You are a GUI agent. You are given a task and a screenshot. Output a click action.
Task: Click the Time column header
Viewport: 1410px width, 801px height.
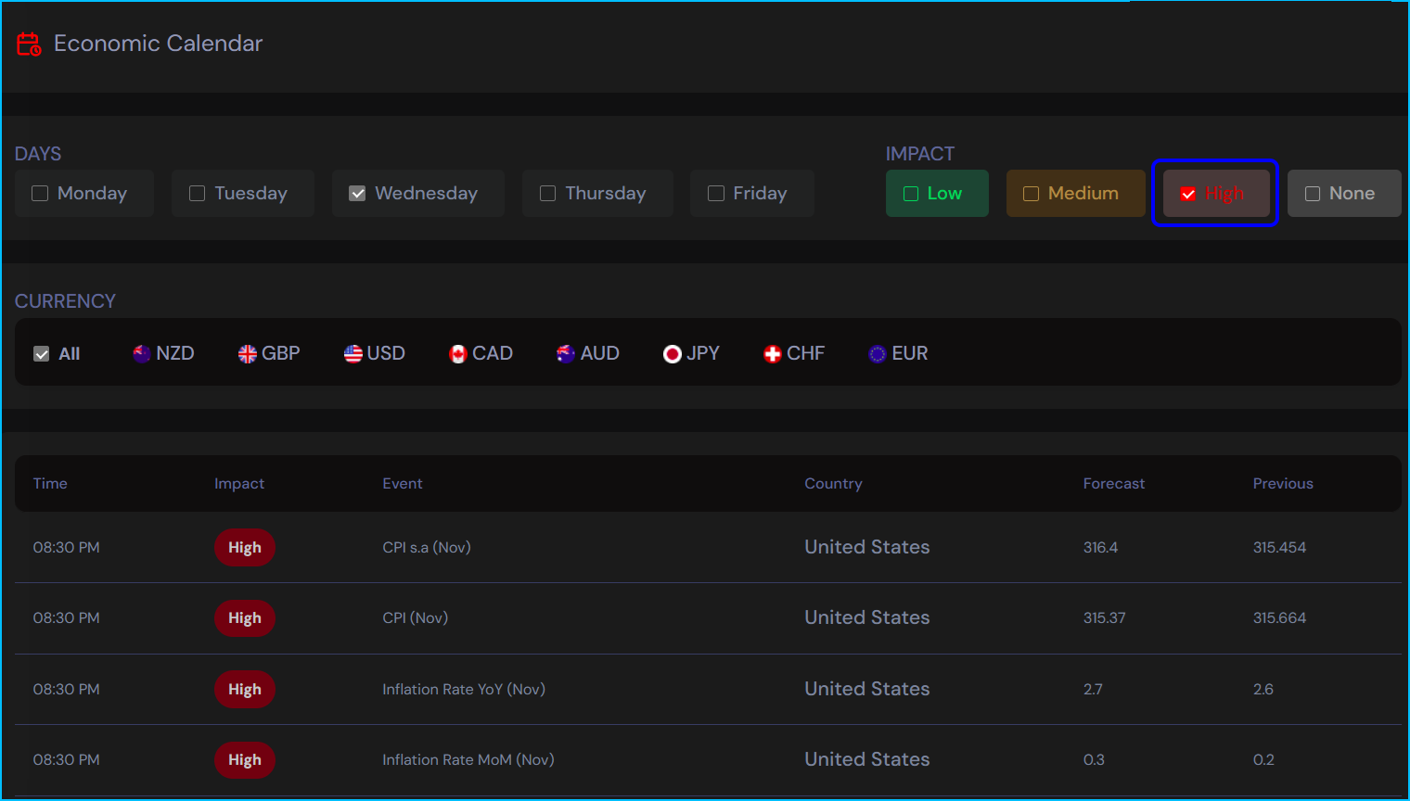[x=50, y=484]
